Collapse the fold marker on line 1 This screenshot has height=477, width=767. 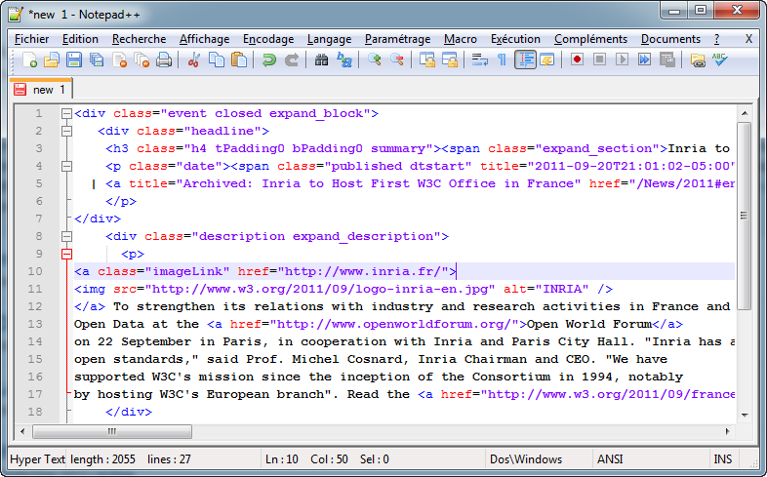pyautogui.click(x=66, y=113)
